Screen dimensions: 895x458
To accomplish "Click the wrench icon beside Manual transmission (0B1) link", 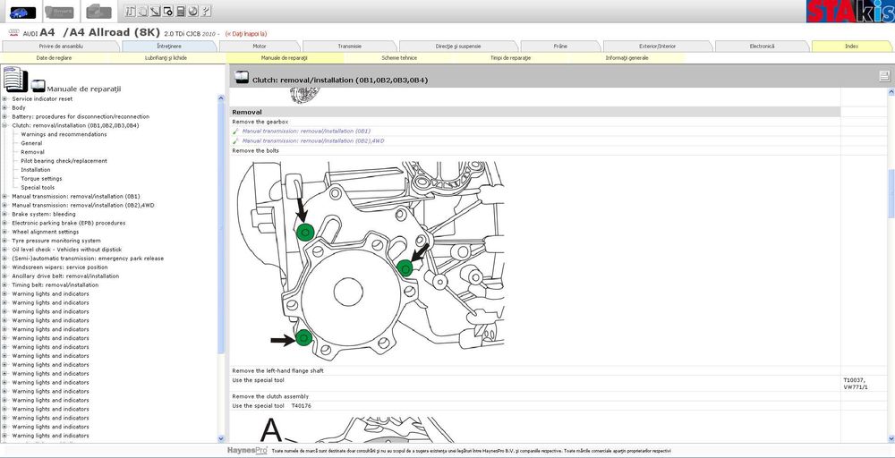I will coord(235,131).
